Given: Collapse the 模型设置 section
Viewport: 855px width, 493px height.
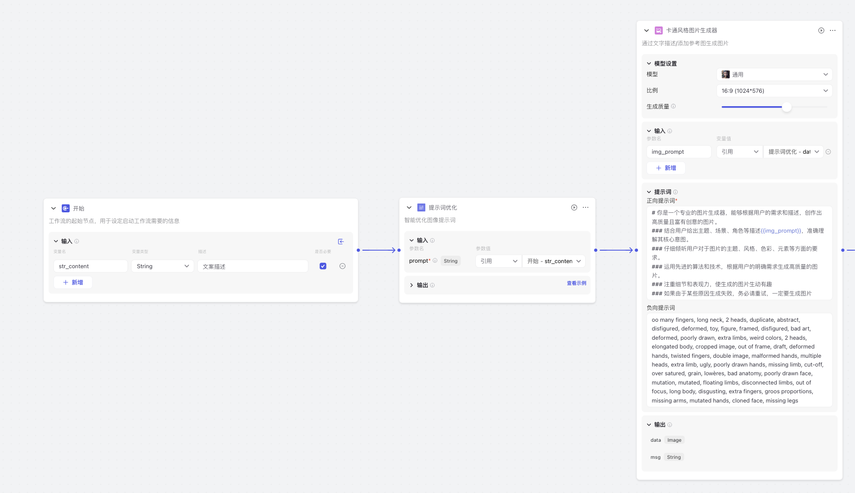Looking at the screenshot, I should [649, 64].
